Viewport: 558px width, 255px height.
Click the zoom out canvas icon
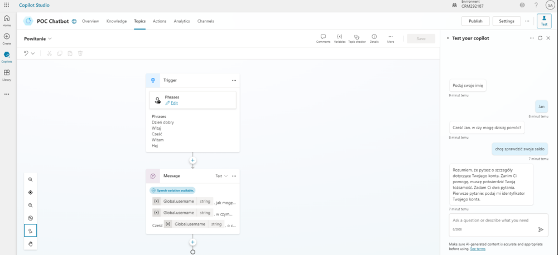[x=30, y=205]
